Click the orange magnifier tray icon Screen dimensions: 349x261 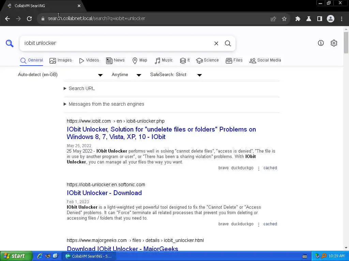tap(324, 256)
